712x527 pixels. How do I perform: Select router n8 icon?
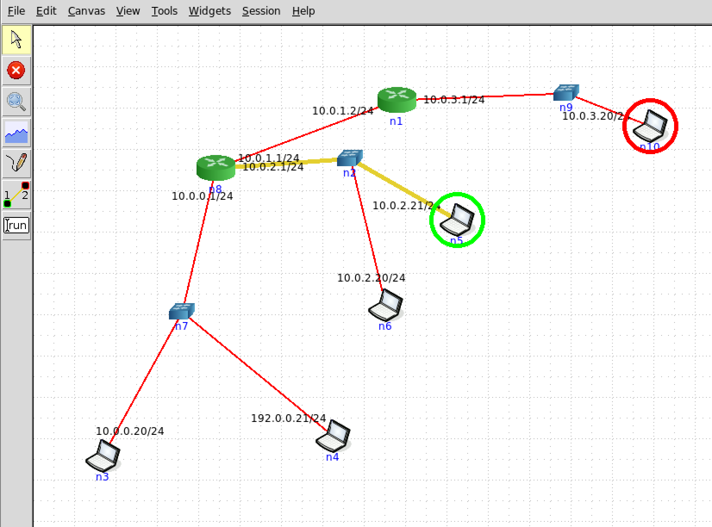pyautogui.click(x=216, y=167)
